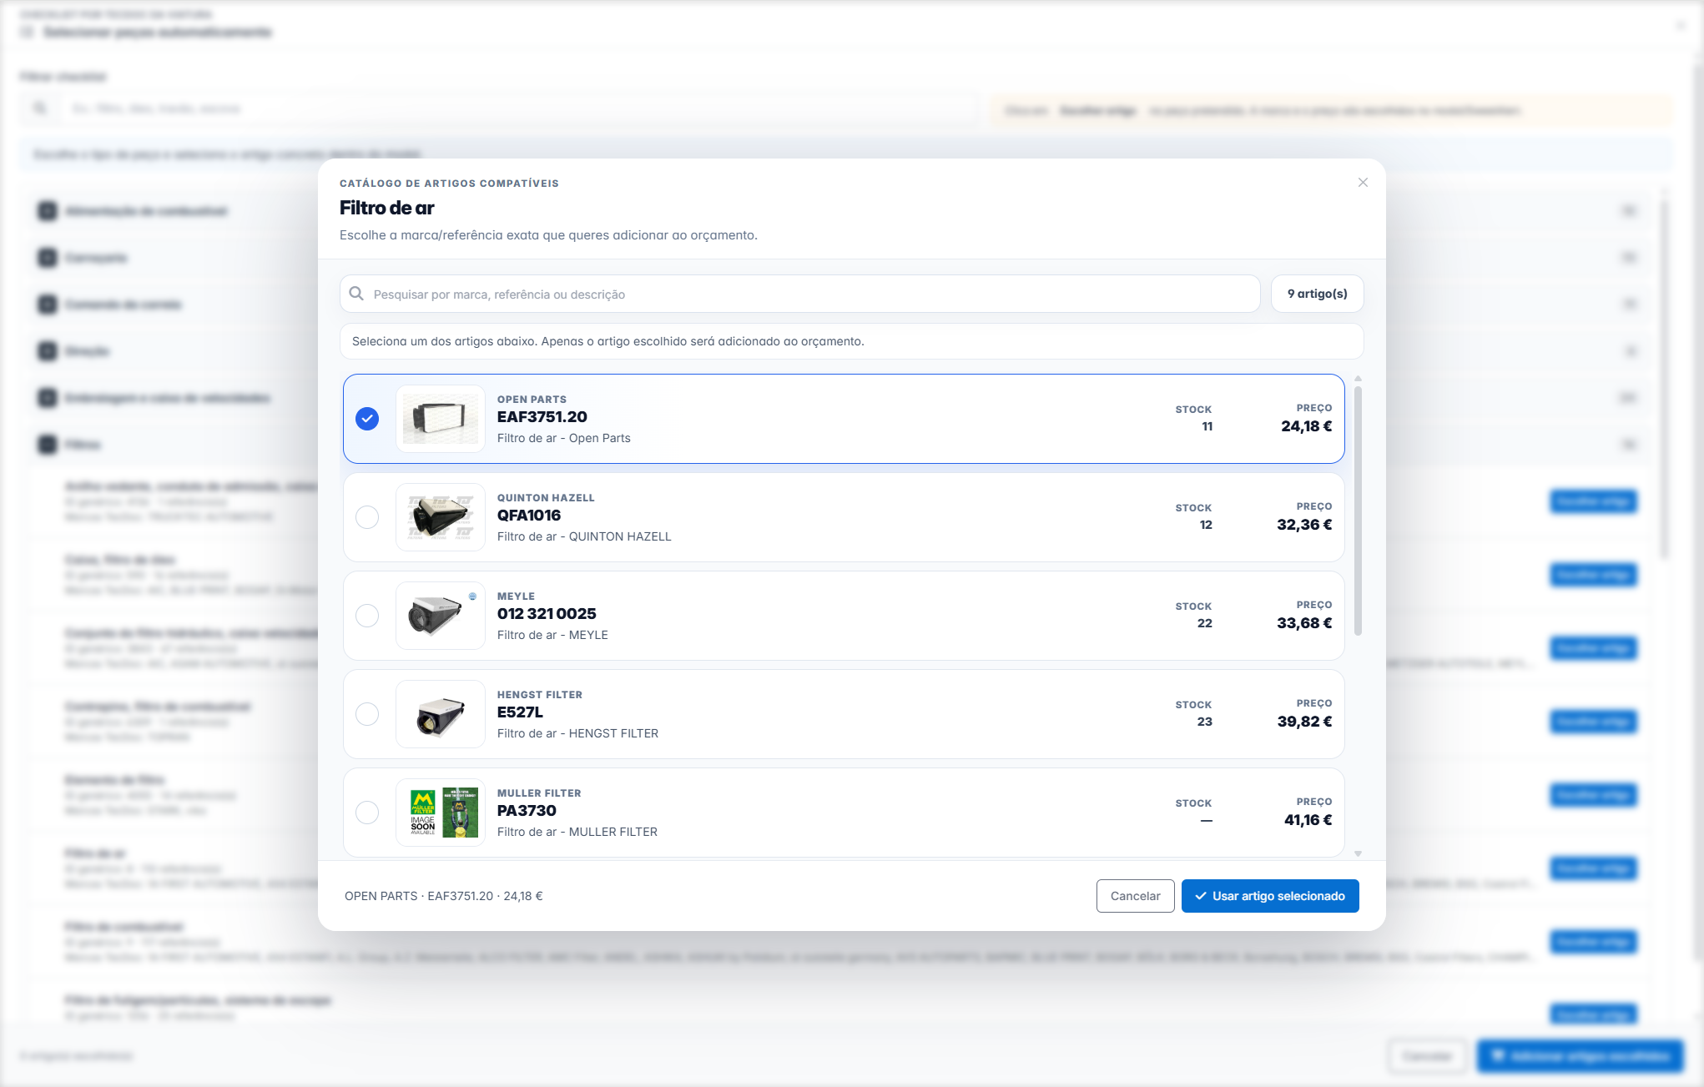Click the 'Seleciona um dos artigos abaixo' notice

(x=852, y=341)
